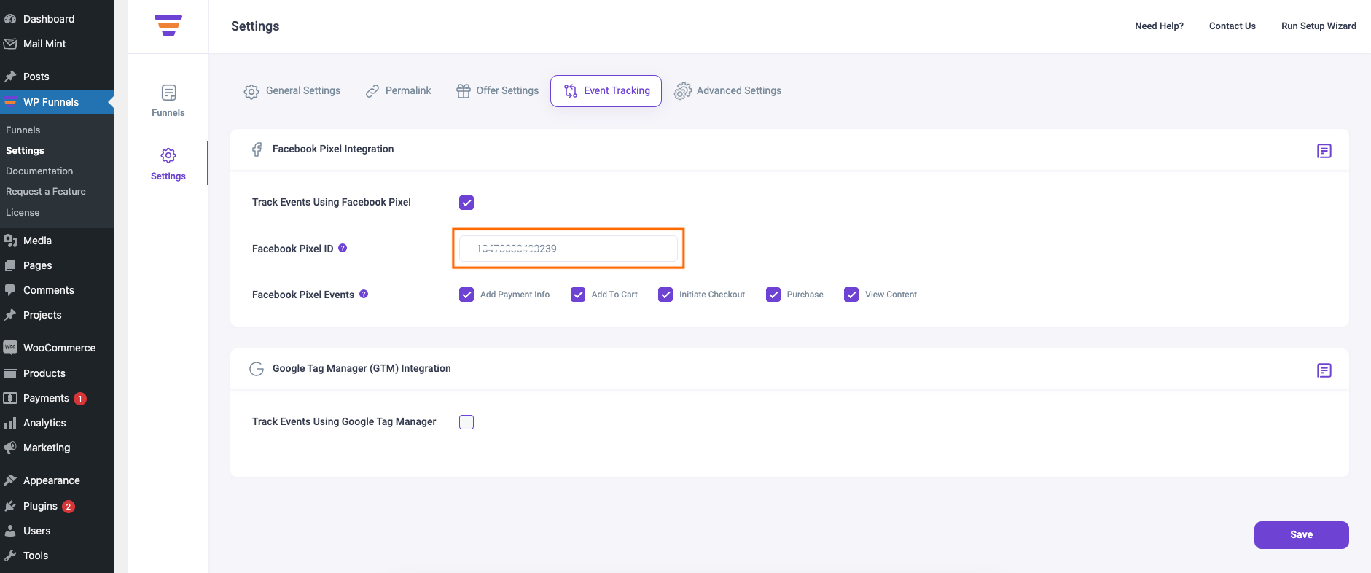Toggle Add To Cart event checkbox

(x=578, y=295)
